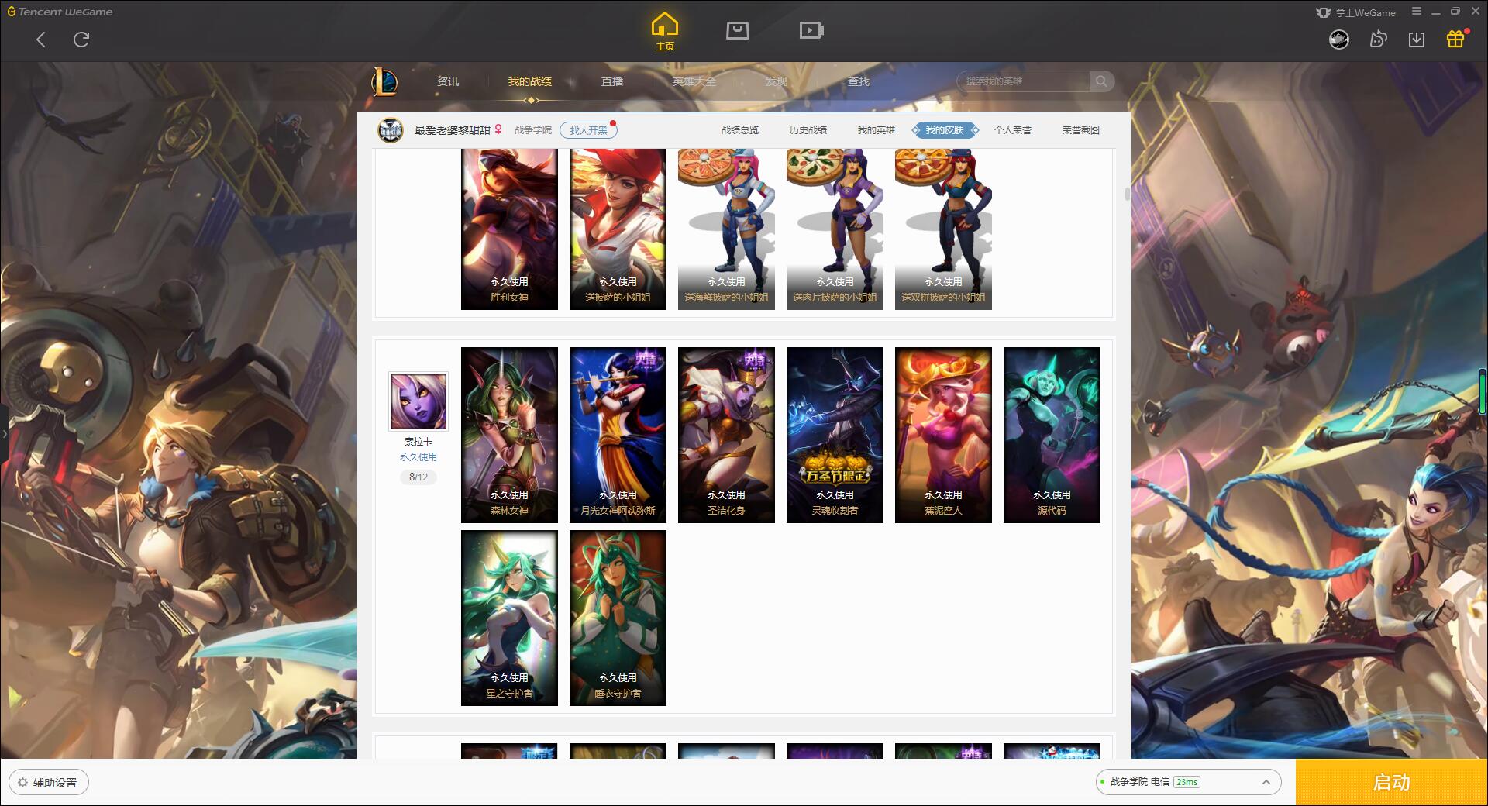Open the 胜利女神 skin thumbnail
This screenshot has width=1488, height=806.
click(509, 229)
